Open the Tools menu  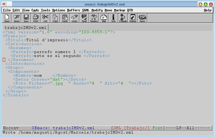(46, 10)
